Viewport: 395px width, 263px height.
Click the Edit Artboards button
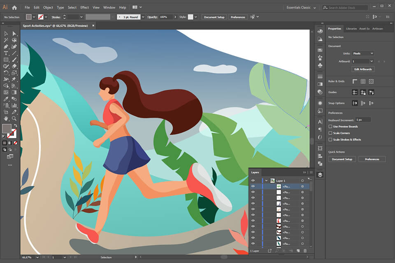(363, 69)
